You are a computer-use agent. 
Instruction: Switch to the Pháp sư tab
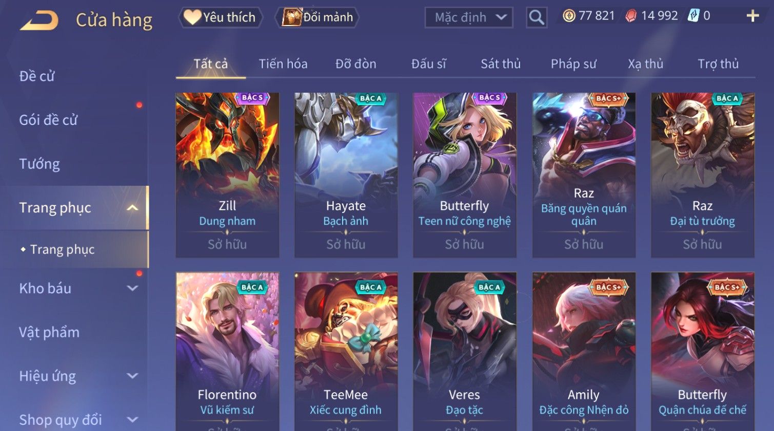pos(573,64)
